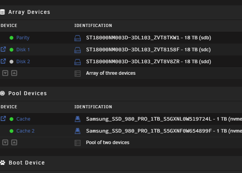Click Disk 2 grey status indicator
The height and width of the screenshot is (173, 242).
12,62
